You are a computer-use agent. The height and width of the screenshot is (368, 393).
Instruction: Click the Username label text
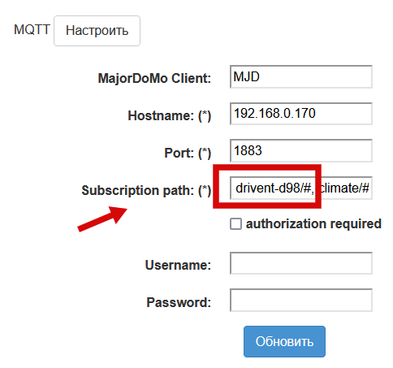[178, 265]
